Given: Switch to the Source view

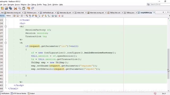Looking at the screenshot, I should (x=2, y=16).
